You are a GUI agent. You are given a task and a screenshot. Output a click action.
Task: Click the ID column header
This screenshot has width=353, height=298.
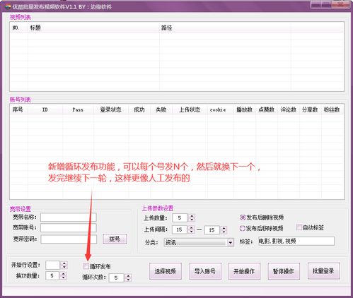pos(45,109)
